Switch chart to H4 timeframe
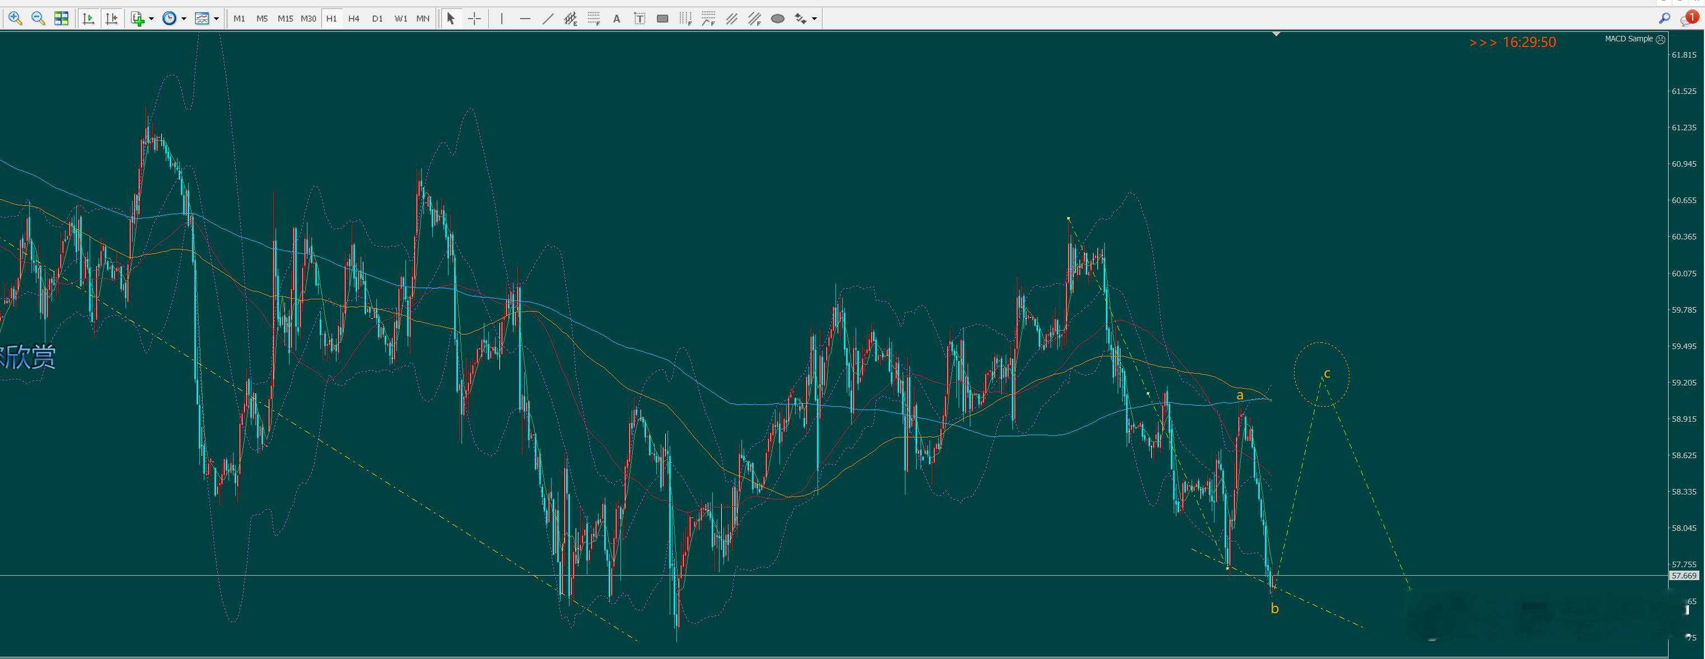The image size is (1705, 659). 353,18
